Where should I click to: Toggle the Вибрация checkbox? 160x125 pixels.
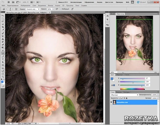(x=61, y=9)
